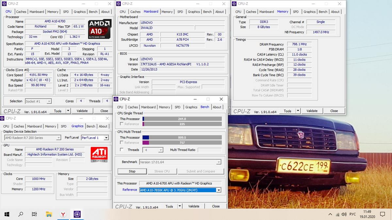
Task: Tick the Threads checkbox in the Bench window
Action: coord(122,150)
